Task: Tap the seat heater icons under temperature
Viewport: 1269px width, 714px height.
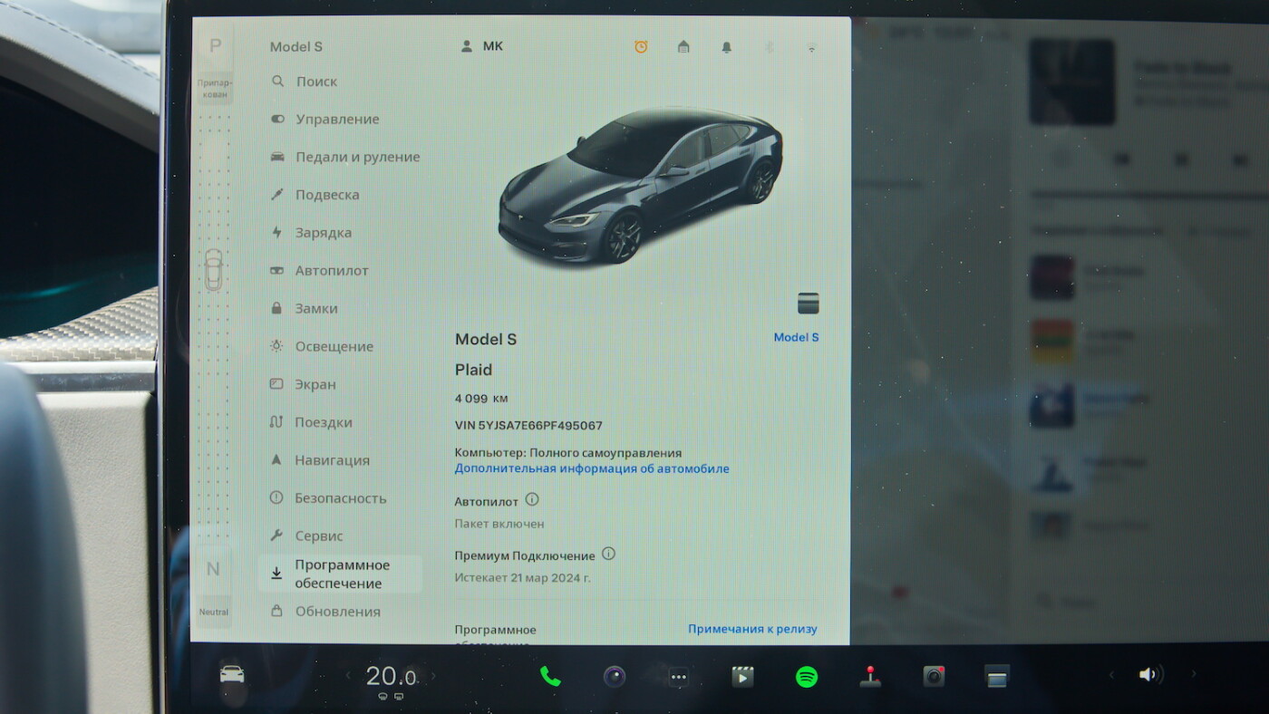Action: pyautogui.click(x=391, y=697)
